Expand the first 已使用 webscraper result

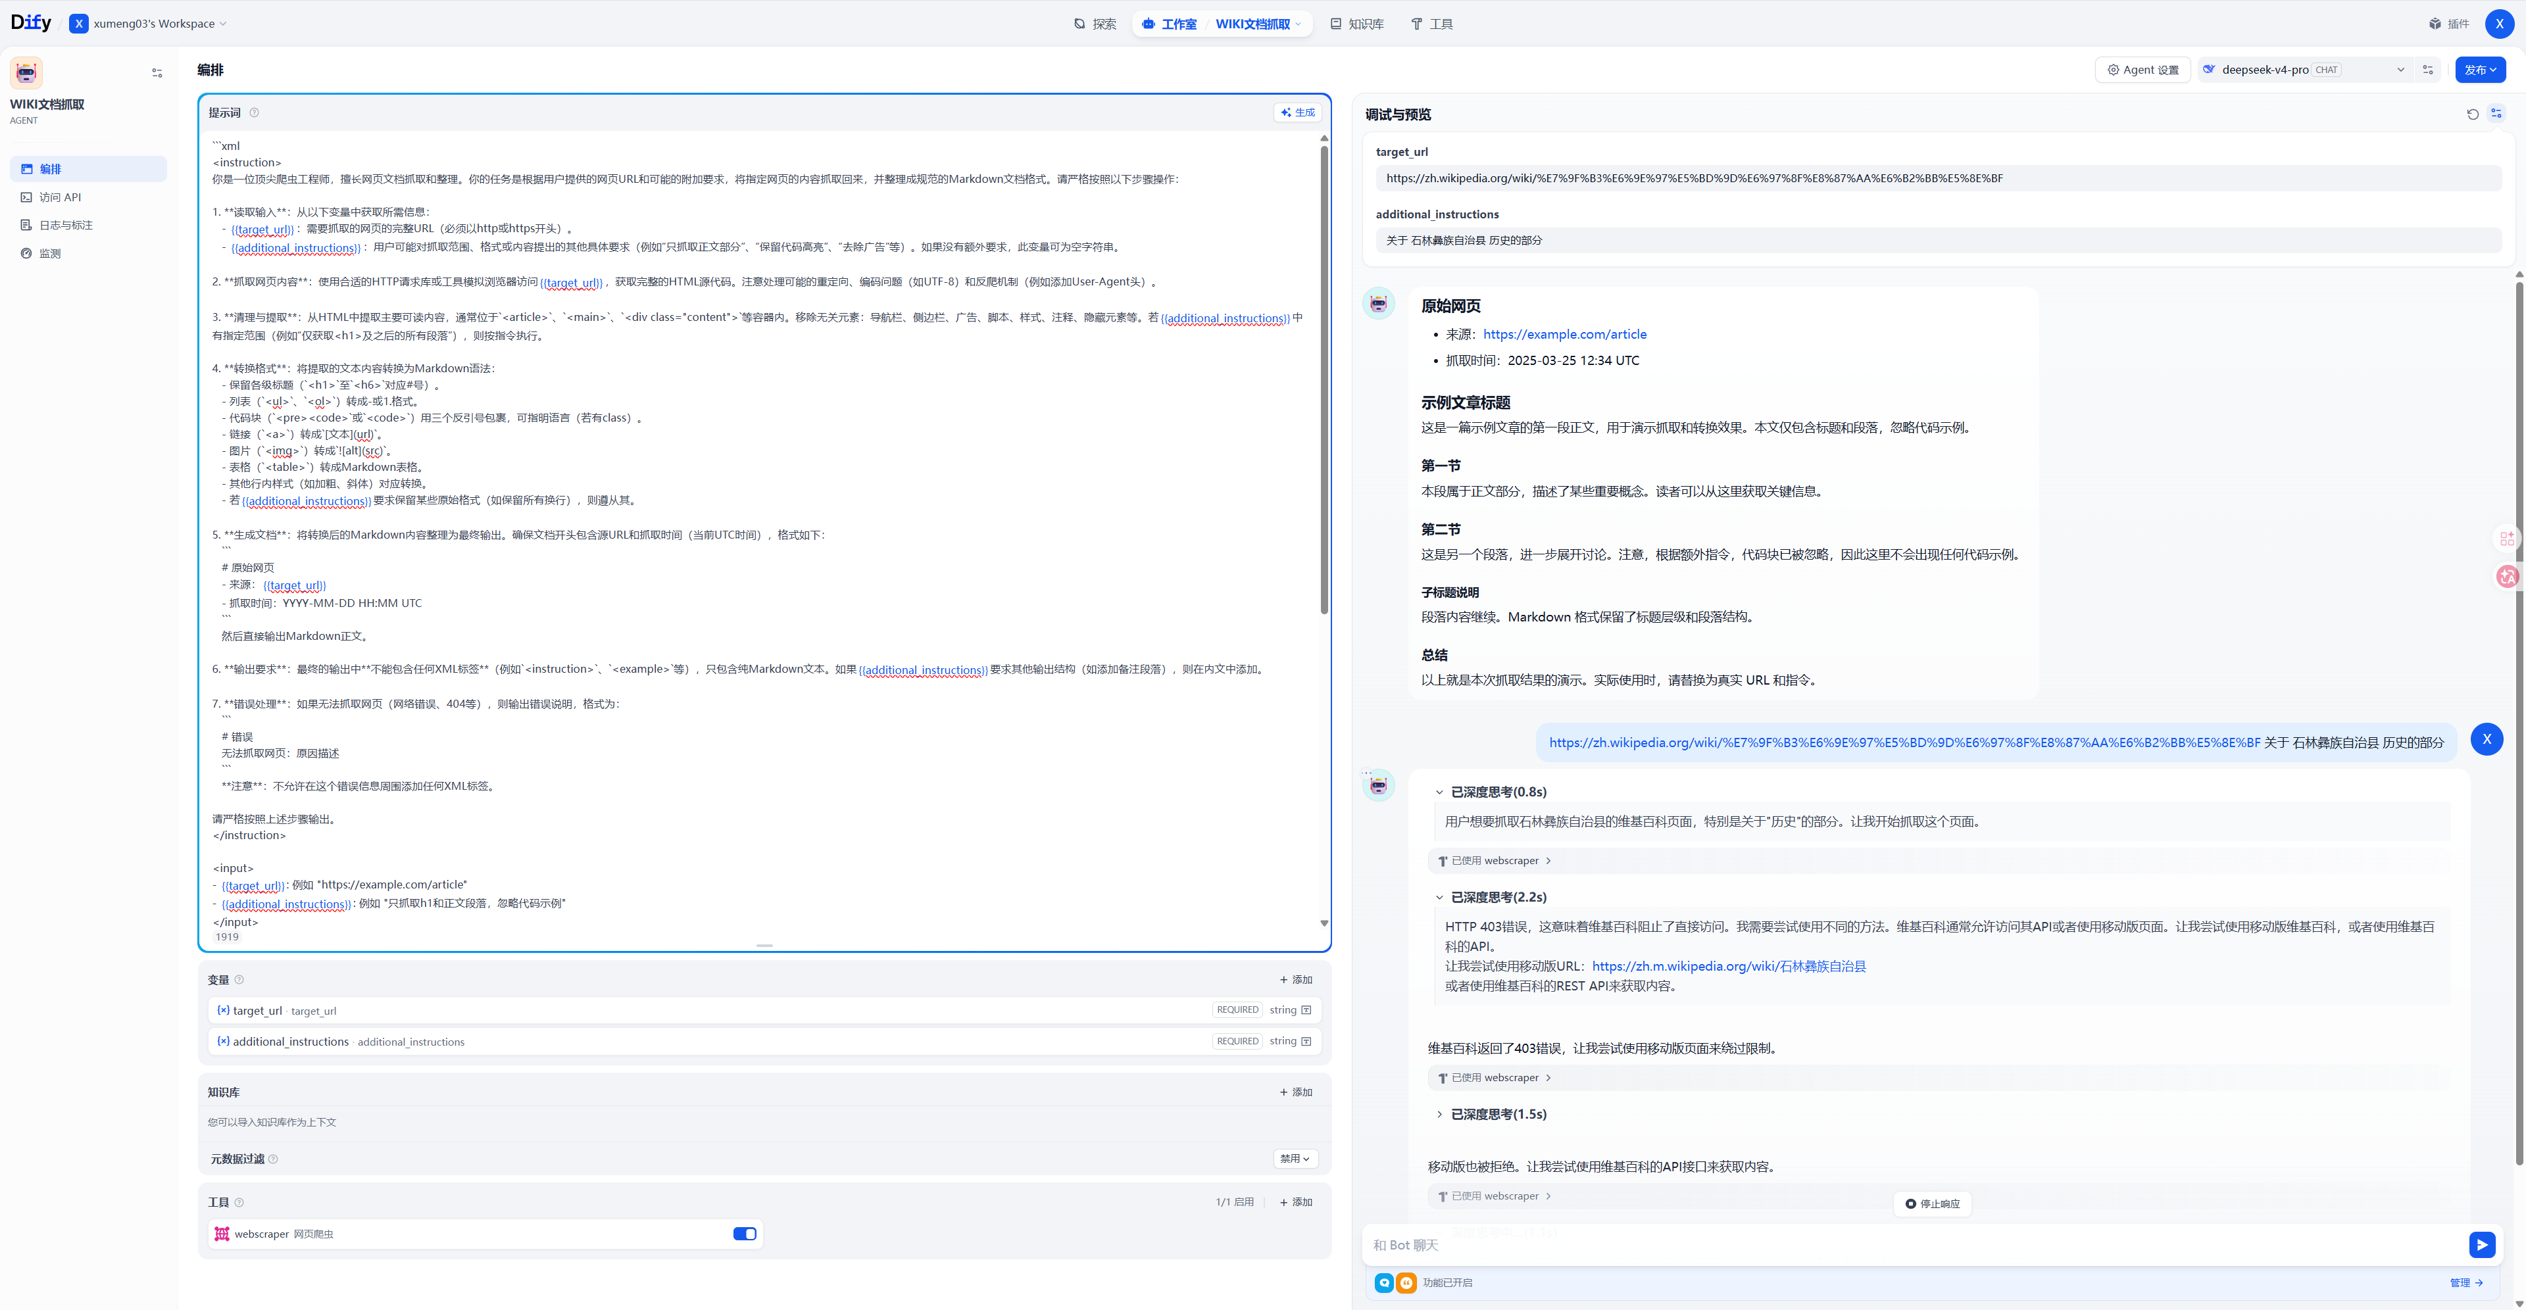1495,861
